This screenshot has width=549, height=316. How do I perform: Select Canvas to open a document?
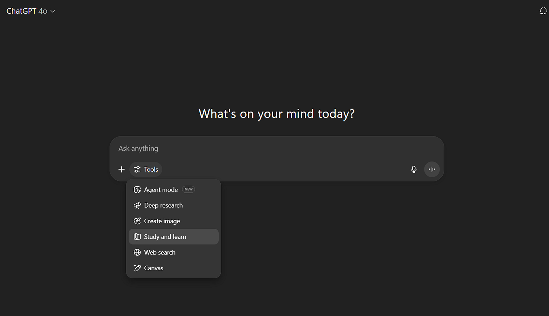pos(153,268)
